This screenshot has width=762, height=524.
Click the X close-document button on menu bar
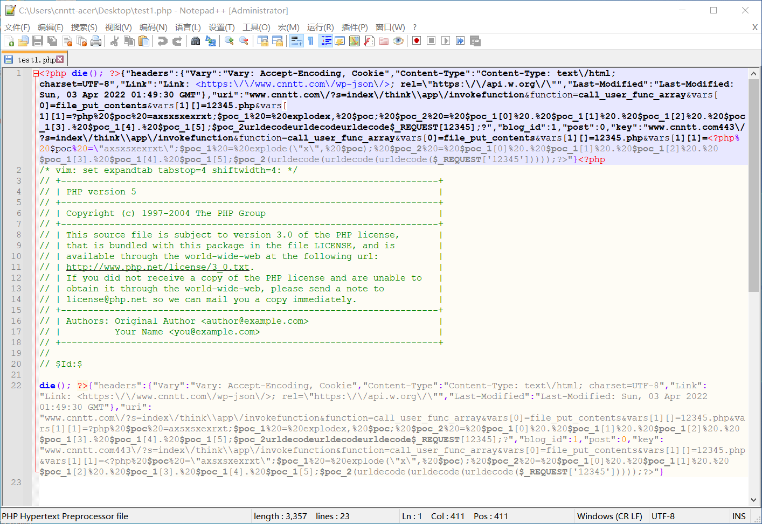point(755,27)
